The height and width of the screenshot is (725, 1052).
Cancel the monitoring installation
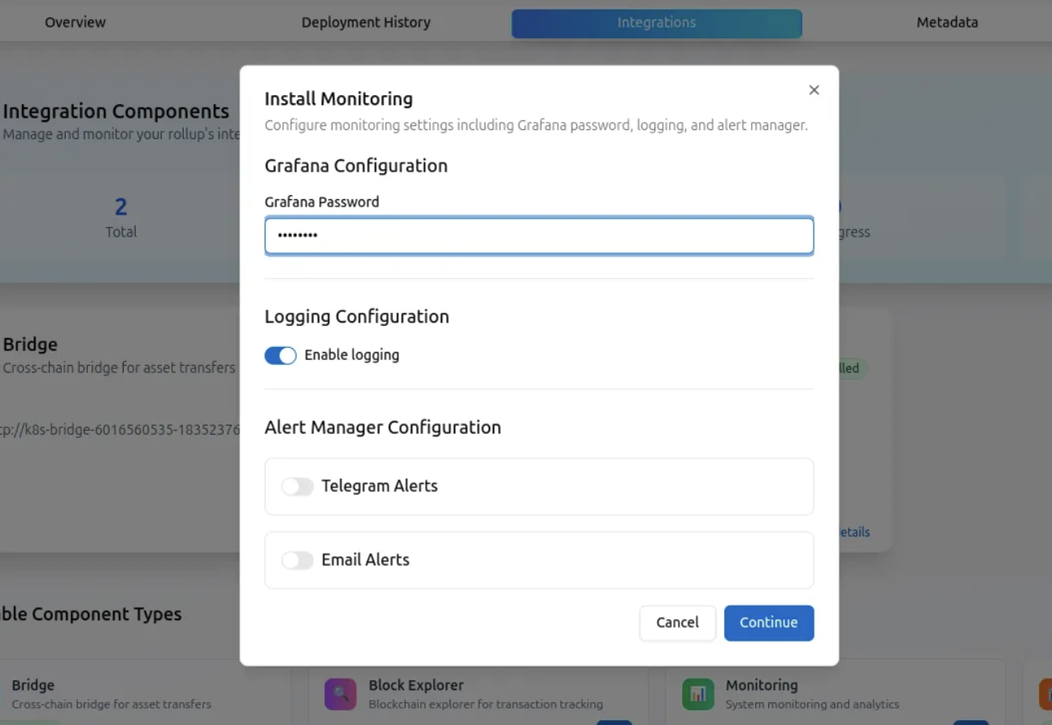point(677,623)
